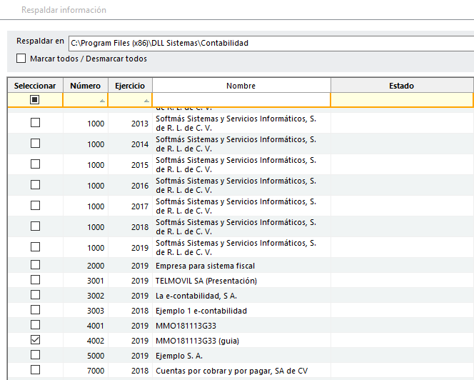
Task: Check the TELMOVIL SA (Presentación) row
Action: tap(35, 280)
